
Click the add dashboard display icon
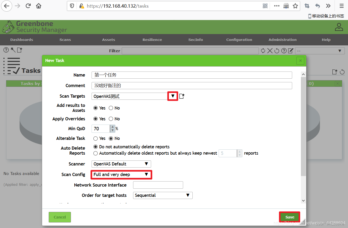click(335, 72)
